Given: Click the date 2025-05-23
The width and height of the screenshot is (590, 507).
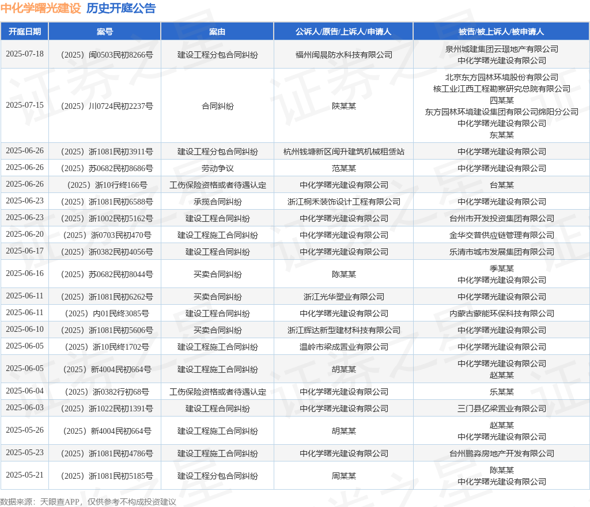Looking at the screenshot, I should pos(25,452).
